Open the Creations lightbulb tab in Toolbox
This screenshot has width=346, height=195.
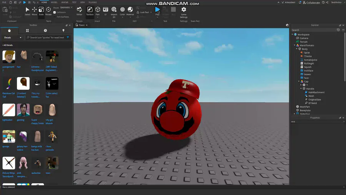tap(63, 30)
